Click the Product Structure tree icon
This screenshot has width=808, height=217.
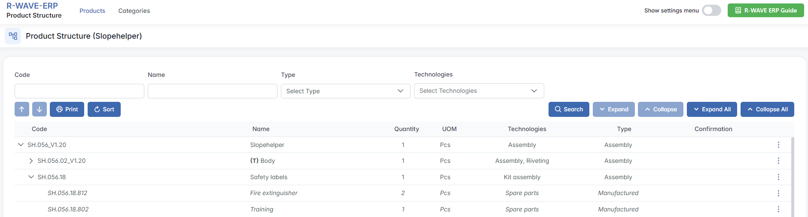[13, 36]
